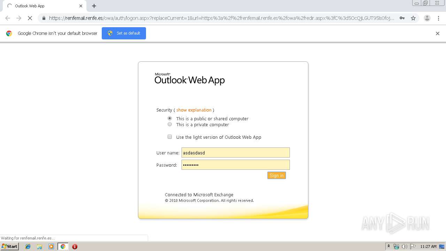The height and width of the screenshot is (251, 446).
Task: Enable the light version of Outlook Web App
Action: 170,137
